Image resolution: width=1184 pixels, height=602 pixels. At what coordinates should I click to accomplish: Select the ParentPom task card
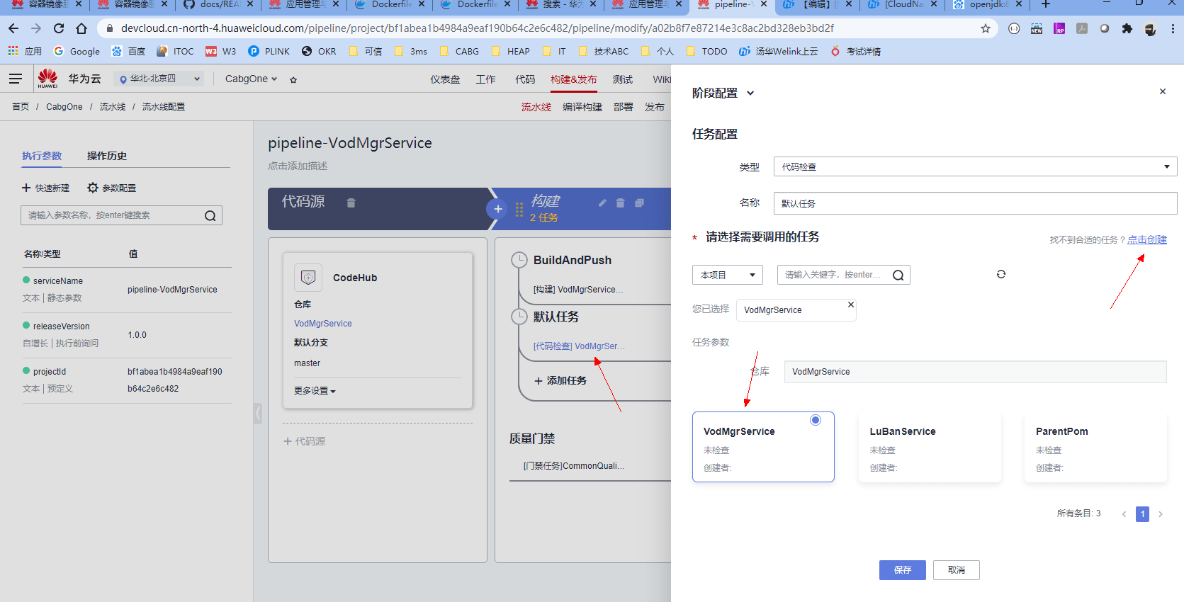[x=1095, y=447]
